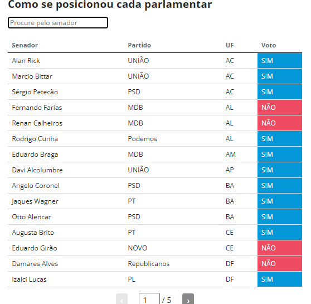Click the Republicanos party cell
Screen dimensions: 311x304
click(149, 264)
